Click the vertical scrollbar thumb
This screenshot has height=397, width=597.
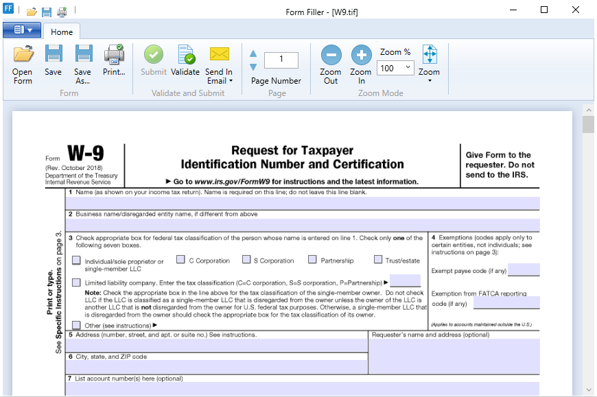pos(588,124)
